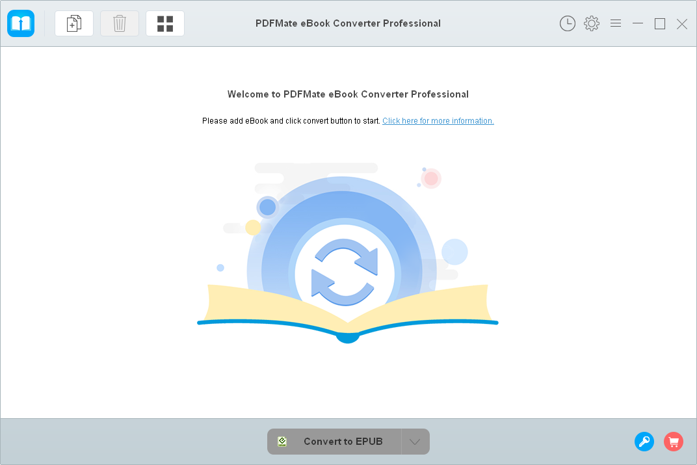
Task: Add an eBook file with the add-document icon
Action: (x=73, y=23)
